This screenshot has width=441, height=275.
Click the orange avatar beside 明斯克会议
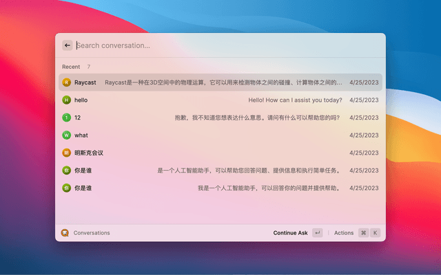(x=67, y=153)
